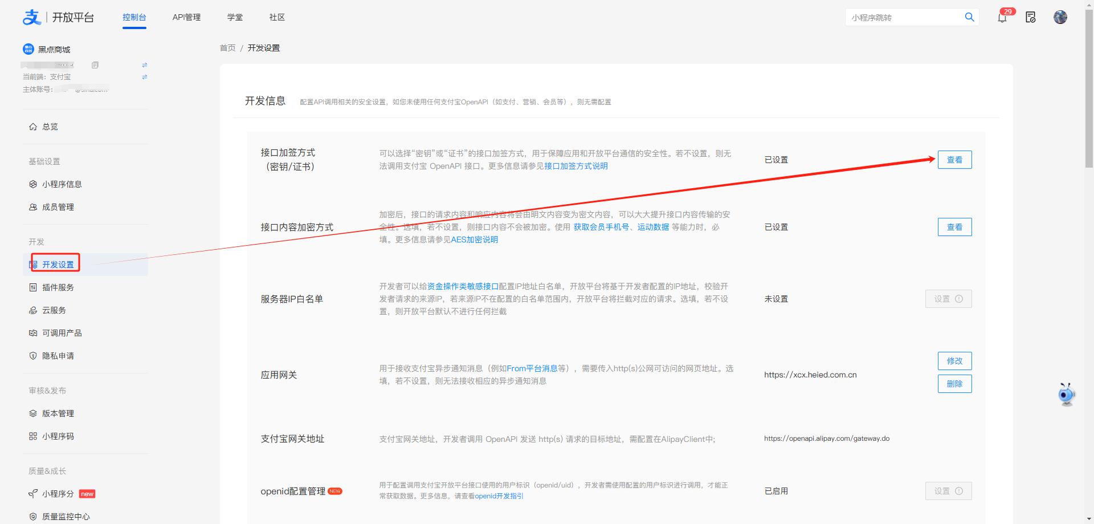The width and height of the screenshot is (1094, 524).
Task: Open 版本管理 in the sidebar
Action: point(58,413)
